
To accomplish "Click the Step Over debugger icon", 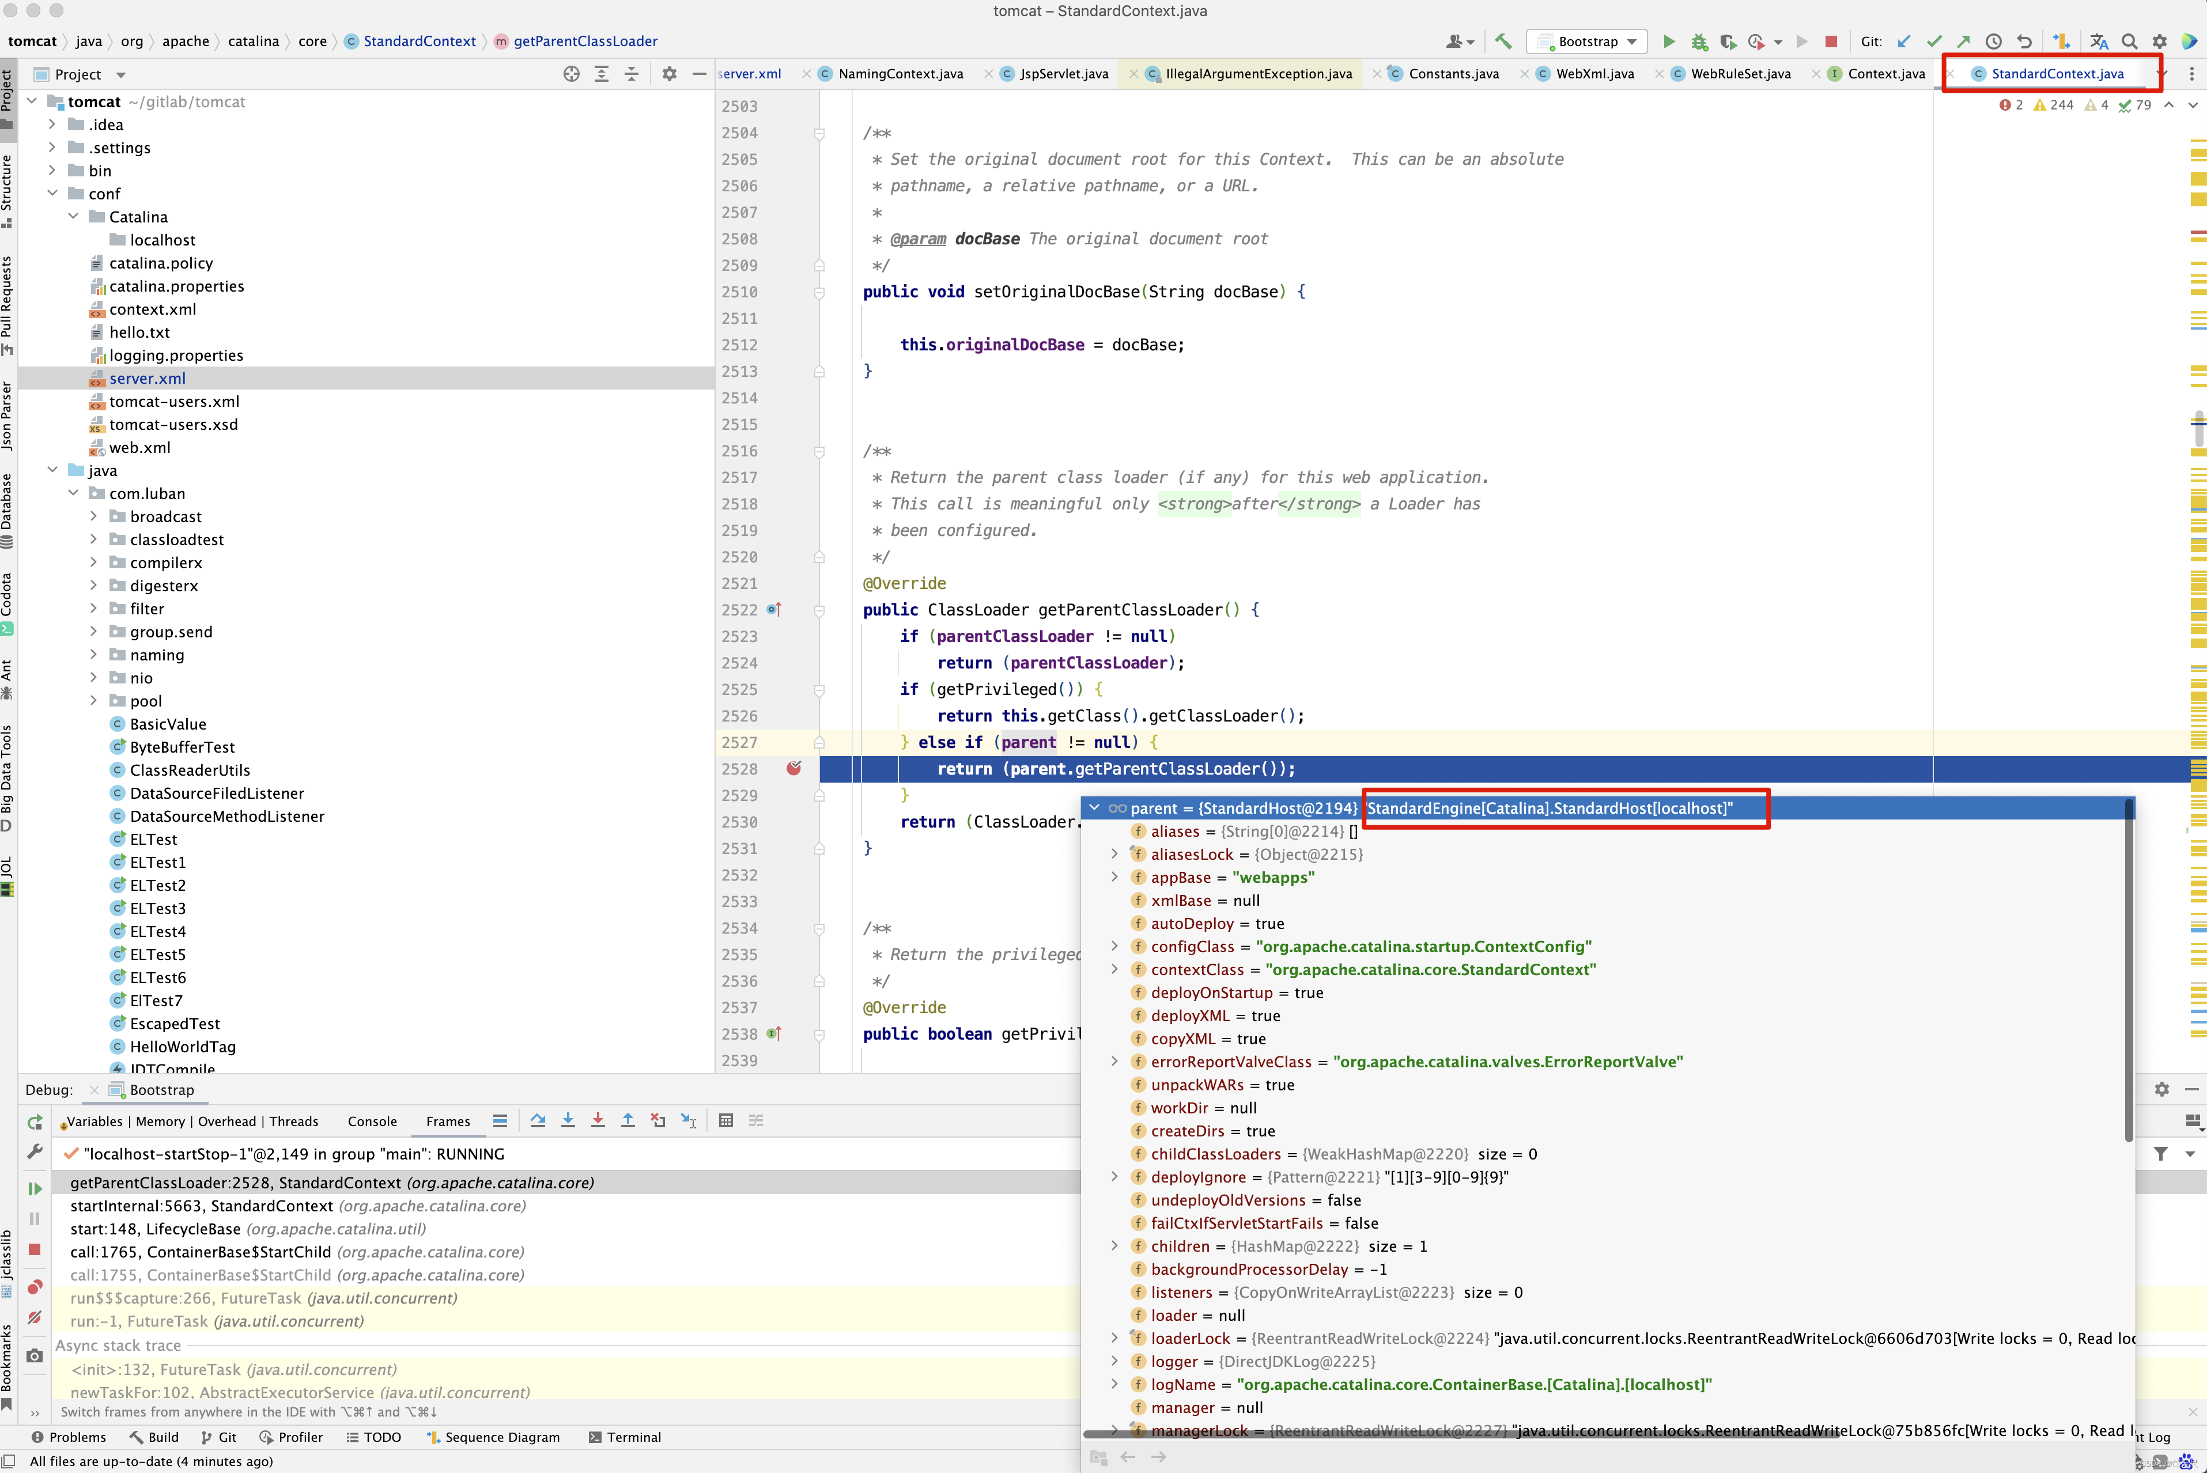I will 538,1121.
